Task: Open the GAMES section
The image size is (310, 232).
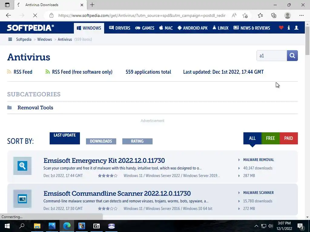Action: tap(145, 28)
